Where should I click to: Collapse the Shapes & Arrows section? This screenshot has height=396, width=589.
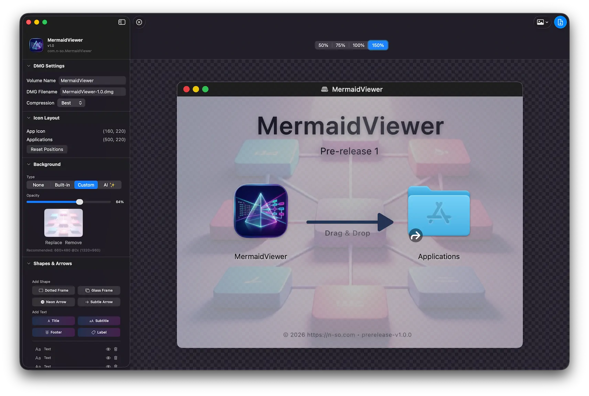pos(29,263)
